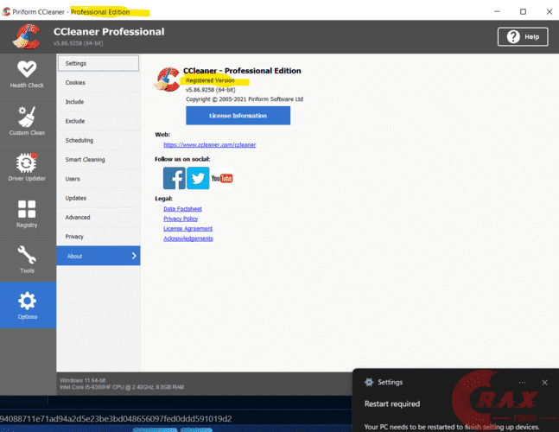559x432 pixels.
Task: Open Custom Clean in sidebar
Action: (x=27, y=121)
